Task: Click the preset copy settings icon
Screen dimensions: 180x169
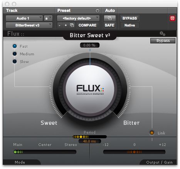Action: (x=72, y=25)
